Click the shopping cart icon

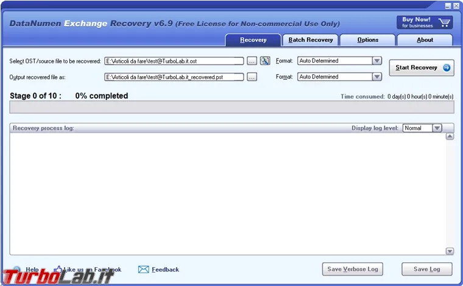point(444,23)
